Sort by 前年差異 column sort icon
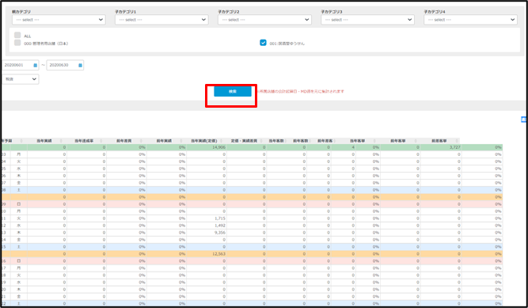 (x=142, y=141)
